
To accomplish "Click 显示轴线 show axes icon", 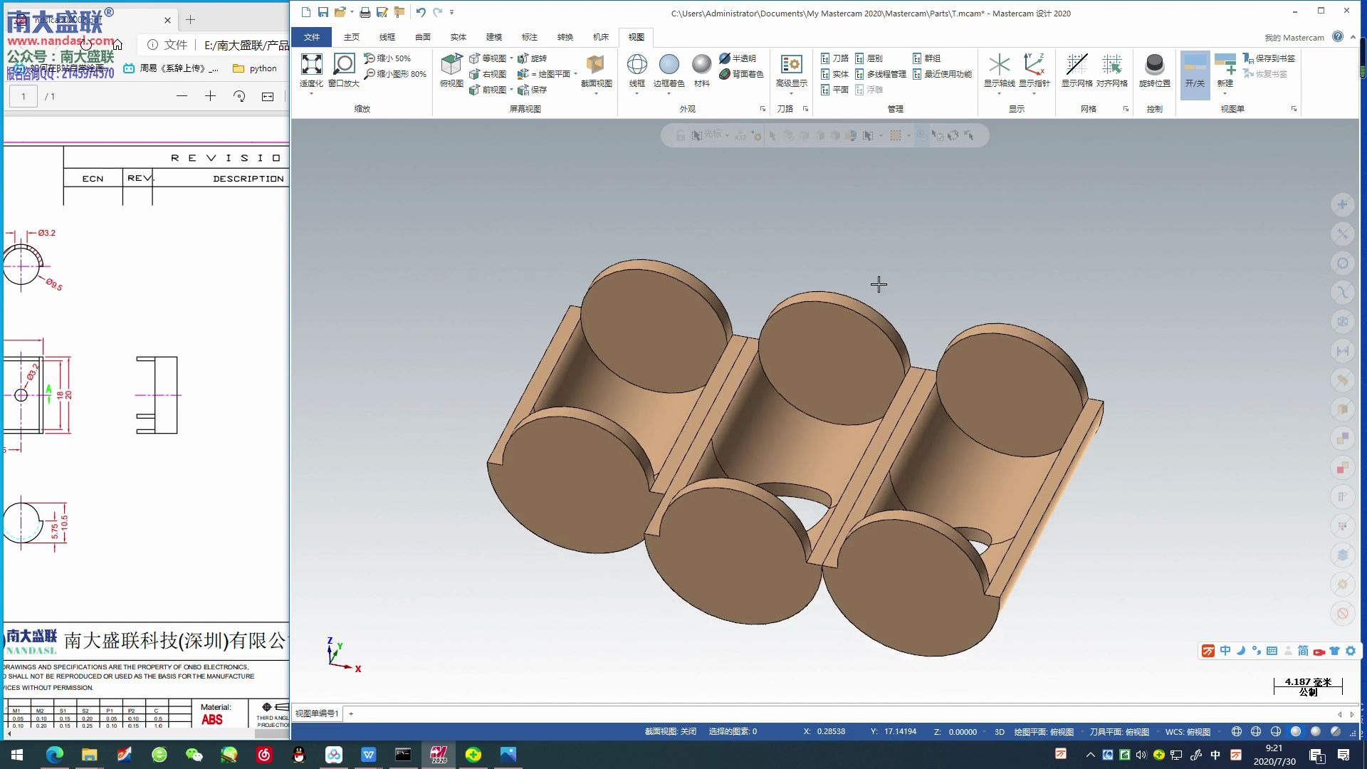I will (x=999, y=65).
